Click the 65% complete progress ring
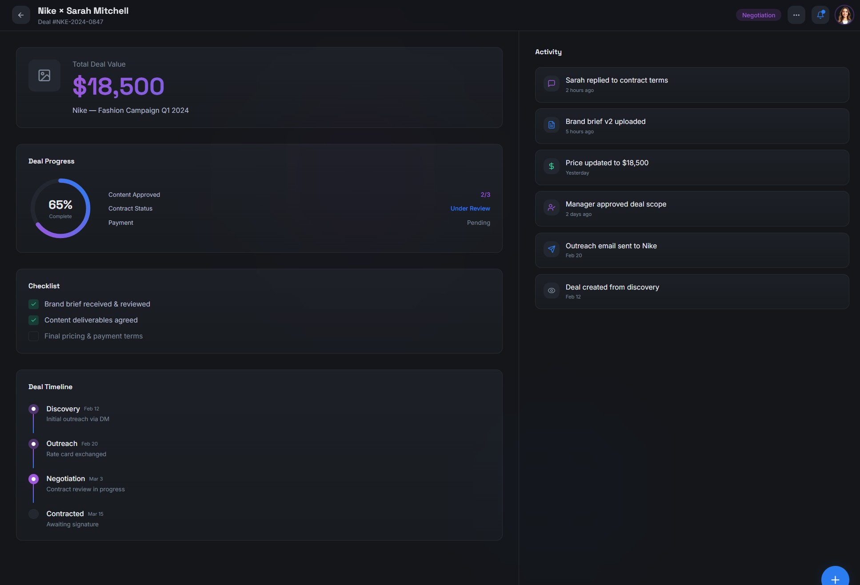860x585 pixels. tap(60, 208)
